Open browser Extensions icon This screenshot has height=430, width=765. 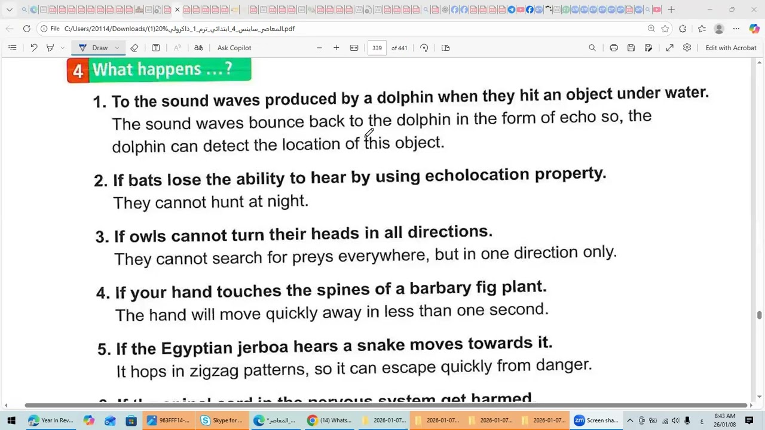[x=683, y=29]
